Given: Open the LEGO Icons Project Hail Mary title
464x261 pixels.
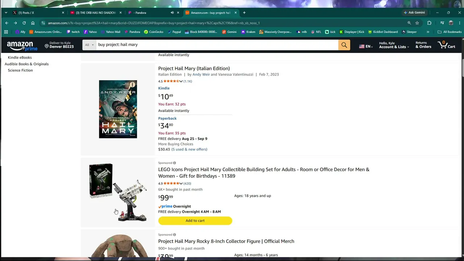Looking at the screenshot, I should [264, 173].
